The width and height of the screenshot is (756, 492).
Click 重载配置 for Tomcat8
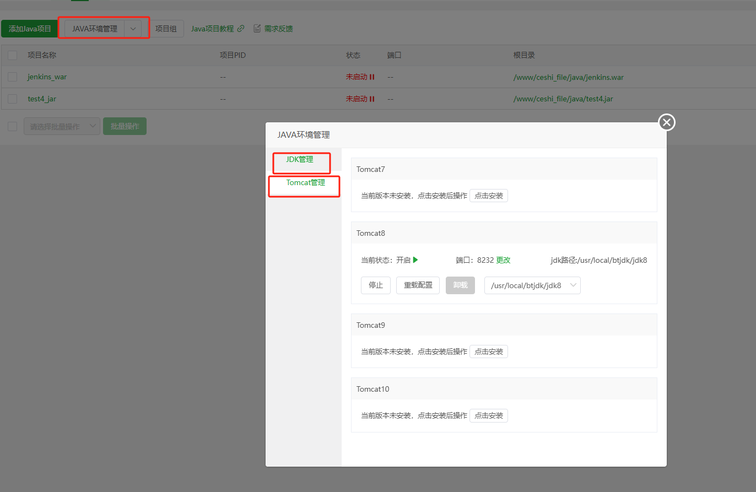[418, 285]
